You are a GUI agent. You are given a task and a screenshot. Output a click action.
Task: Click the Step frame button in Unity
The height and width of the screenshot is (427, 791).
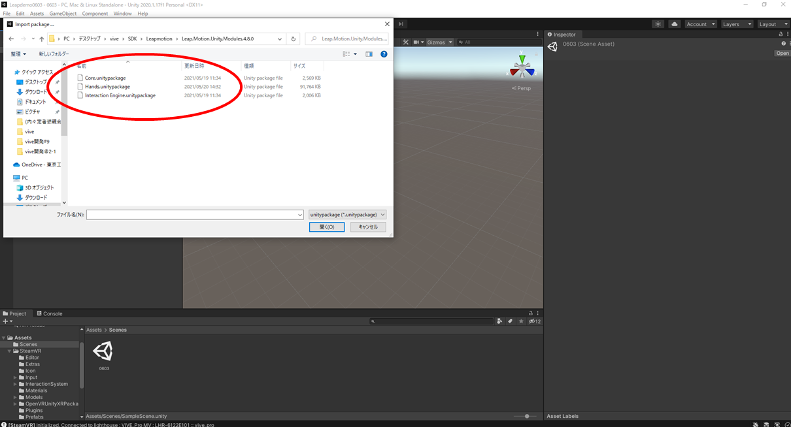tap(401, 24)
